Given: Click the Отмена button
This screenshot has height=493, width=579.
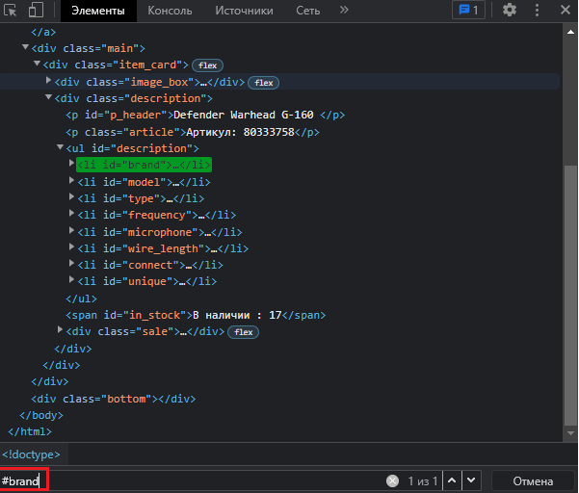Looking at the screenshot, I should tap(533, 480).
